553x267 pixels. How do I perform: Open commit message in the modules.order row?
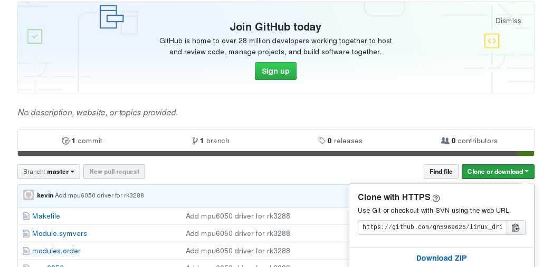237,251
